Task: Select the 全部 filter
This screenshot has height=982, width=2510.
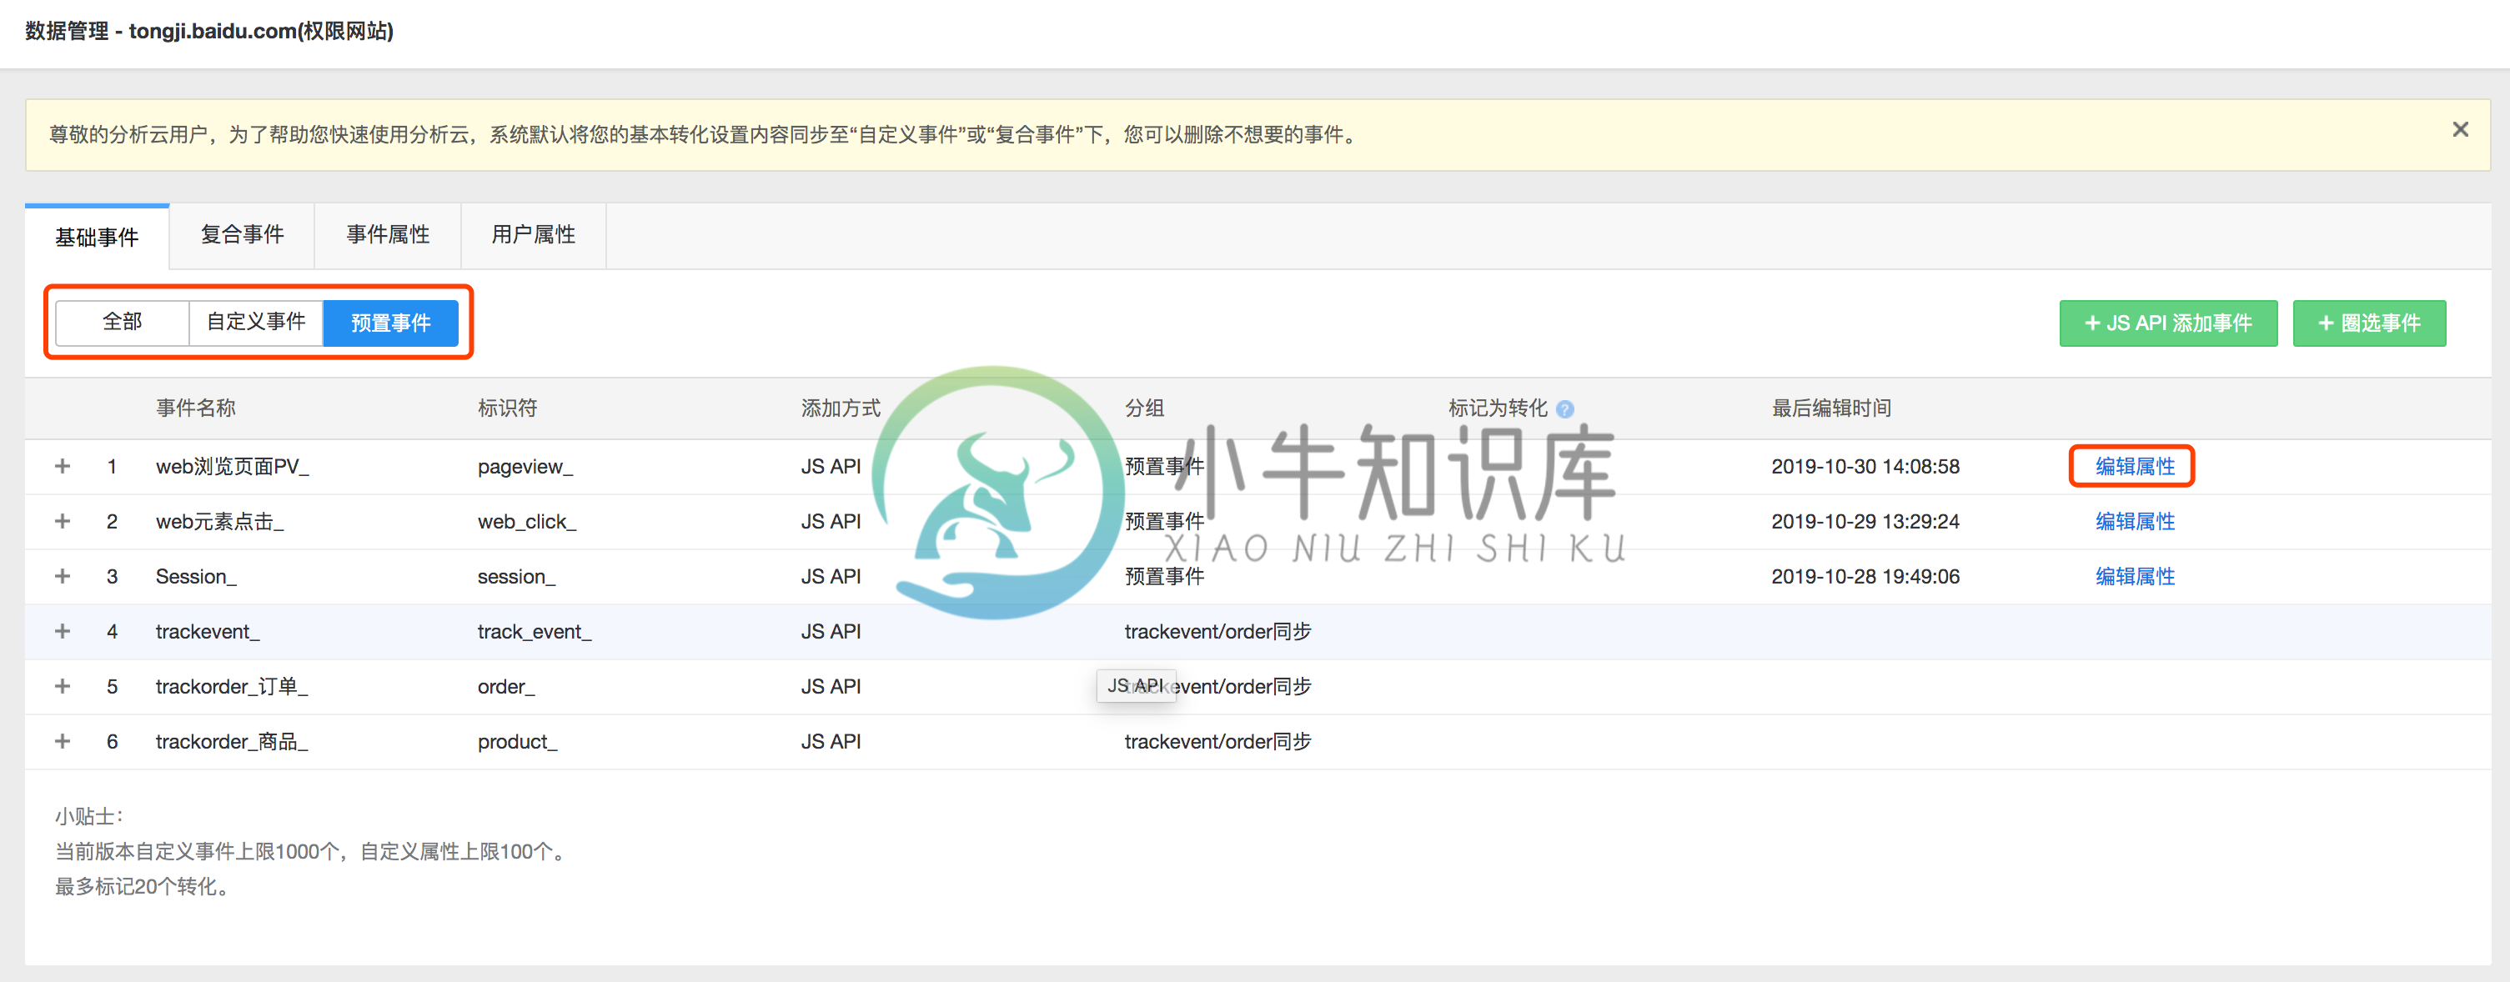Action: coord(122,323)
